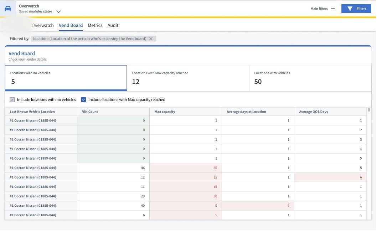Remove the location filter chip
This screenshot has height=232, width=377.
(x=151, y=39)
